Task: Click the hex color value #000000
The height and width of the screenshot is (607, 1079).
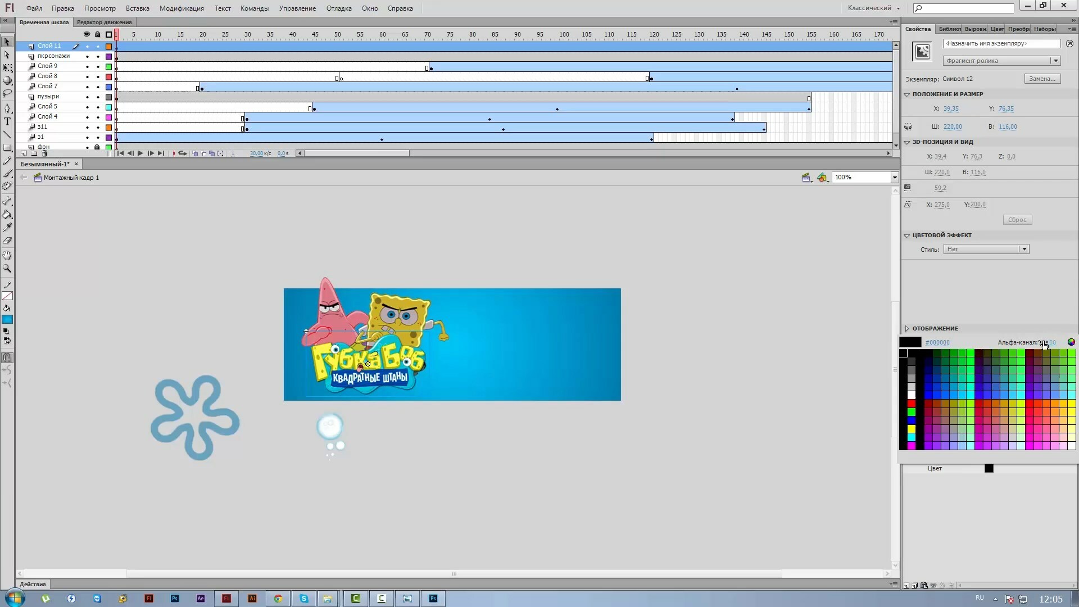Action: [937, 342]
